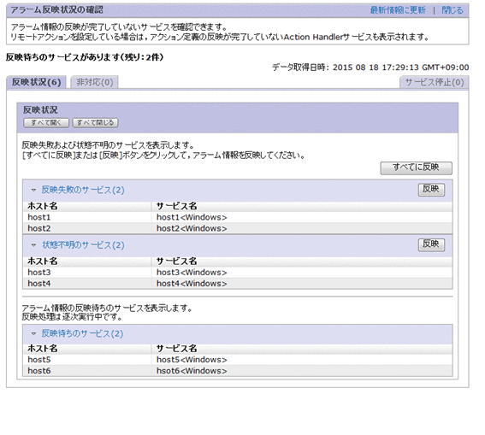
Task: Click the アラーム反映状況の確認 title
Action: click(x=57, y=10)
